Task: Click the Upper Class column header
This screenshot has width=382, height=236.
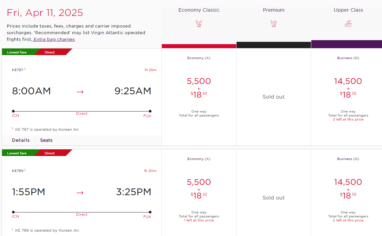Action: (348, 10)
